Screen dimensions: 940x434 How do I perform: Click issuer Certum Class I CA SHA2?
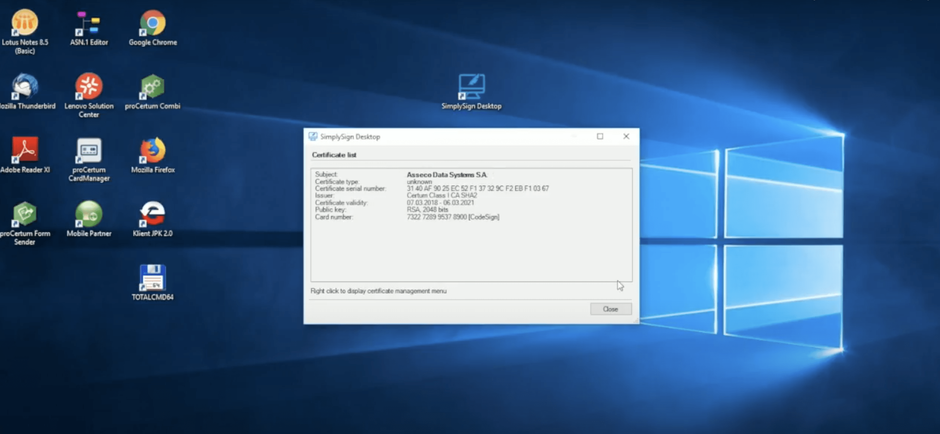442,195
